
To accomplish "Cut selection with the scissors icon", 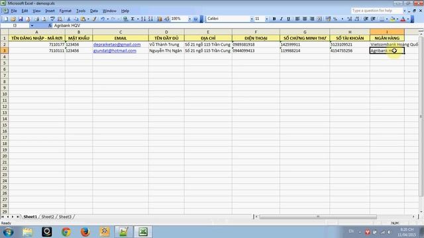I will (x=69, y=19).
